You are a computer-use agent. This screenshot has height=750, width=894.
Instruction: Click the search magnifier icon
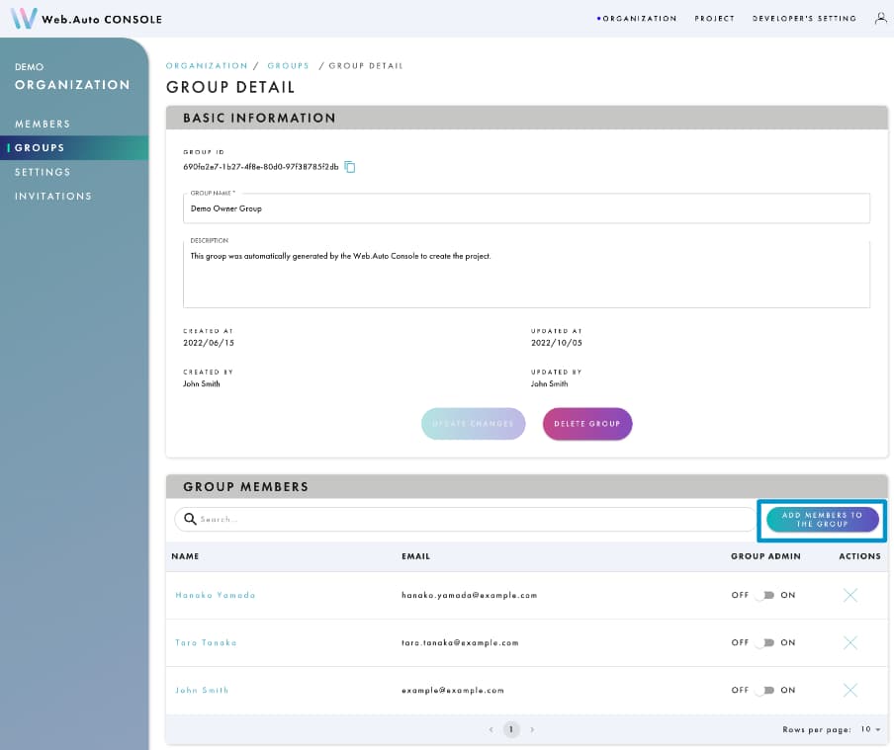(x=190, y=519)
